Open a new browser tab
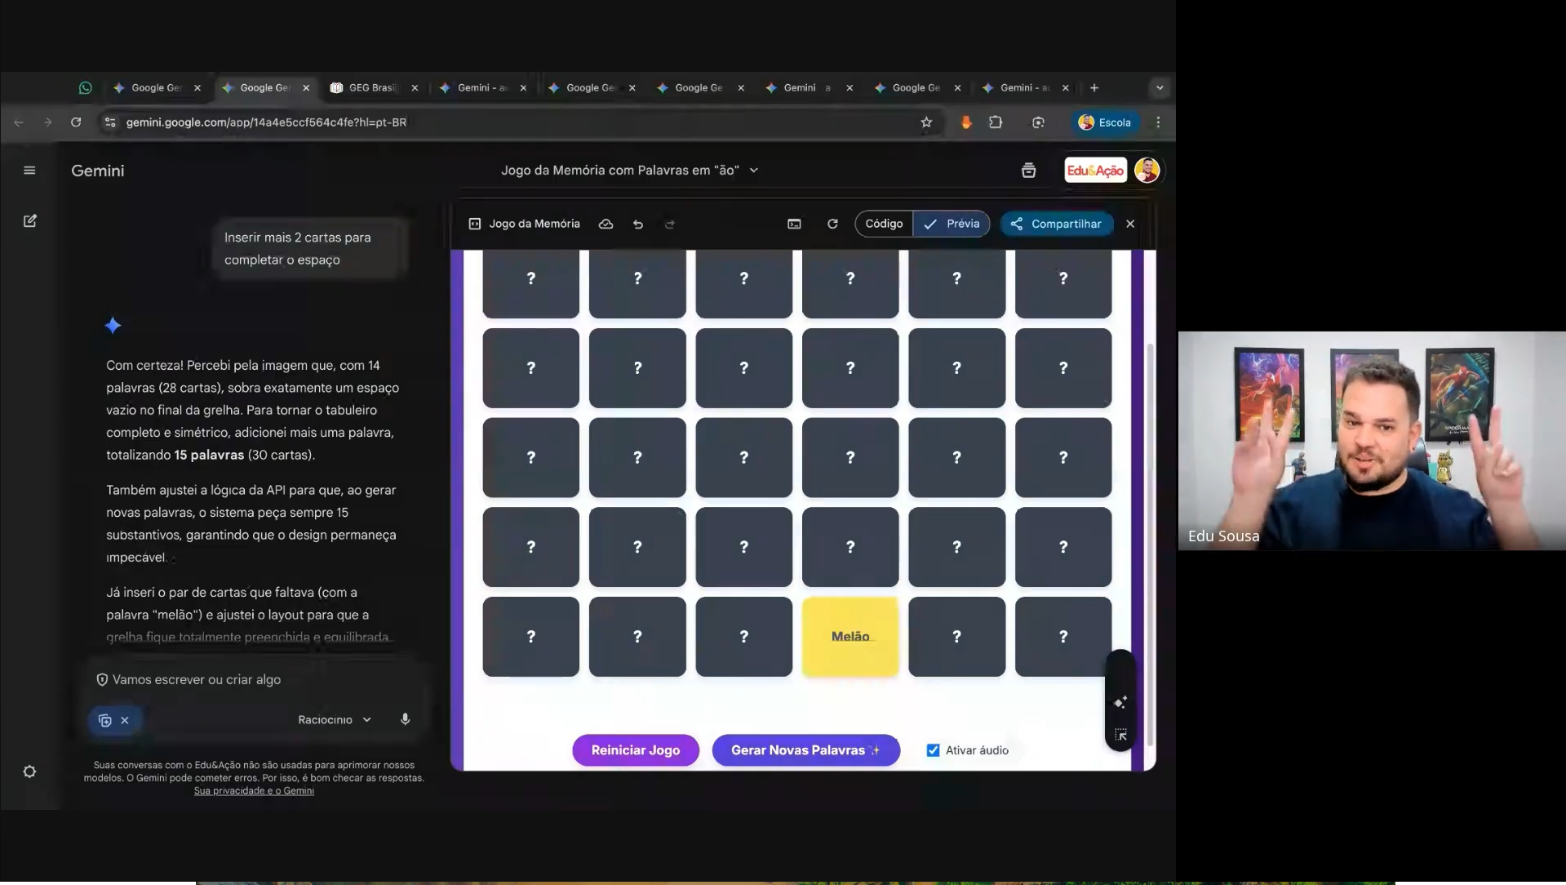The image size is (1566, 885). (x=1094, y=88)
